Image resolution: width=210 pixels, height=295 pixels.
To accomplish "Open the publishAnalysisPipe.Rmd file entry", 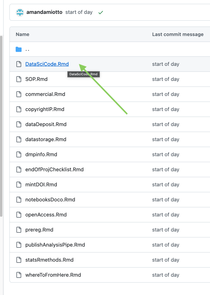I will pos(55,245).
